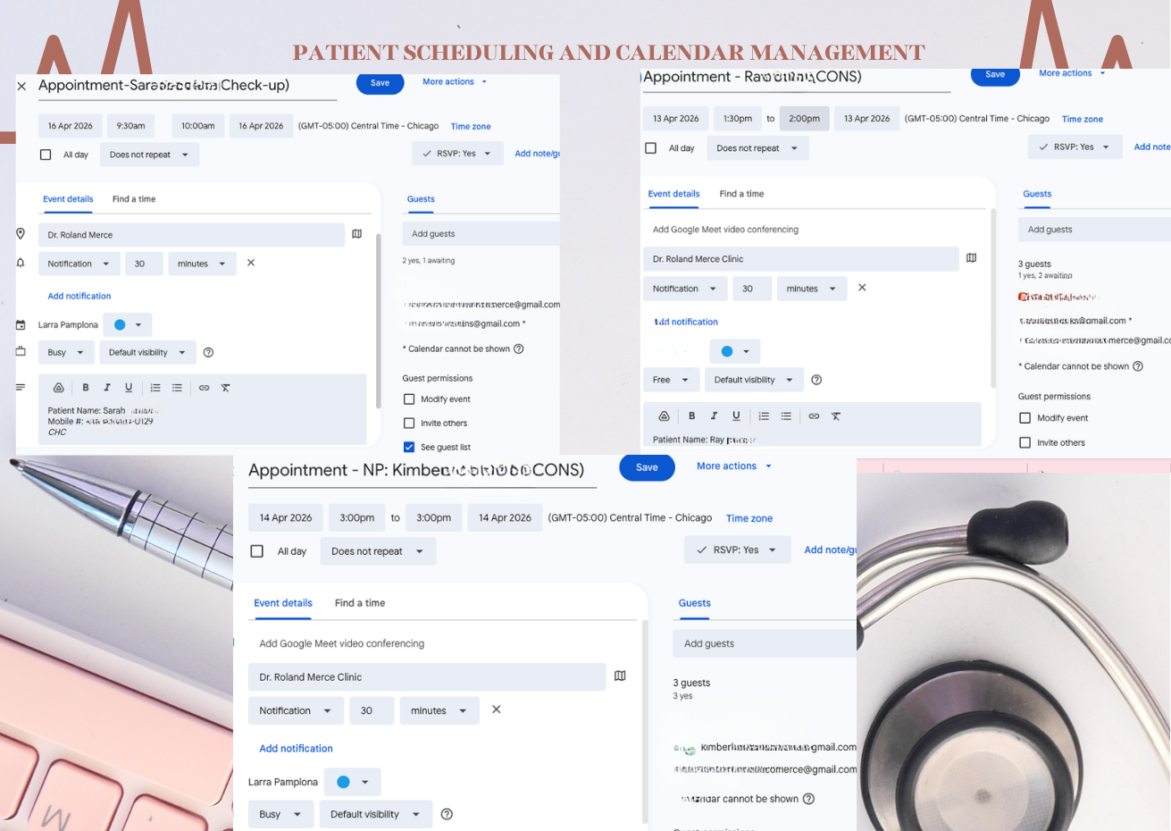
Task: Open Notification type dropdown in Kimberly NP CONS appointment
Action: 295,710
